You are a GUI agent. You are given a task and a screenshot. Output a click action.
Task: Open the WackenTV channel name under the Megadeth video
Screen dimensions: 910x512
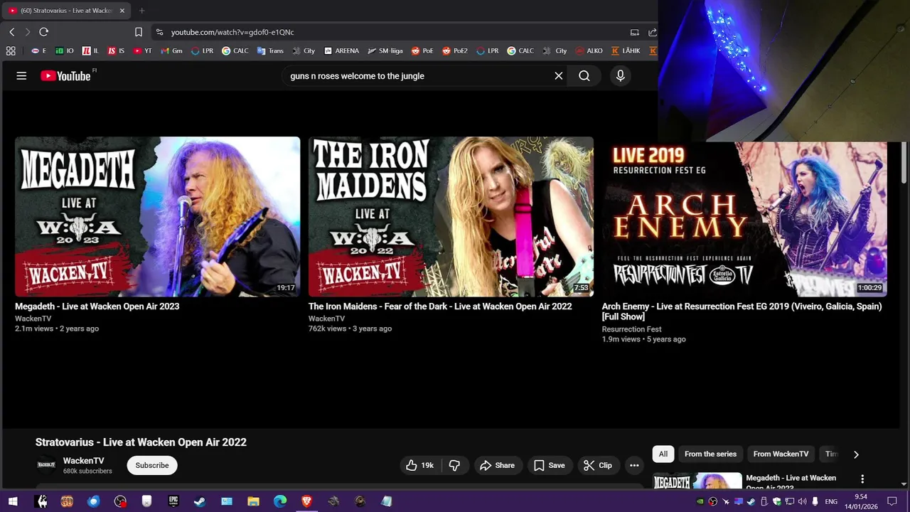(x=33, y=319)
